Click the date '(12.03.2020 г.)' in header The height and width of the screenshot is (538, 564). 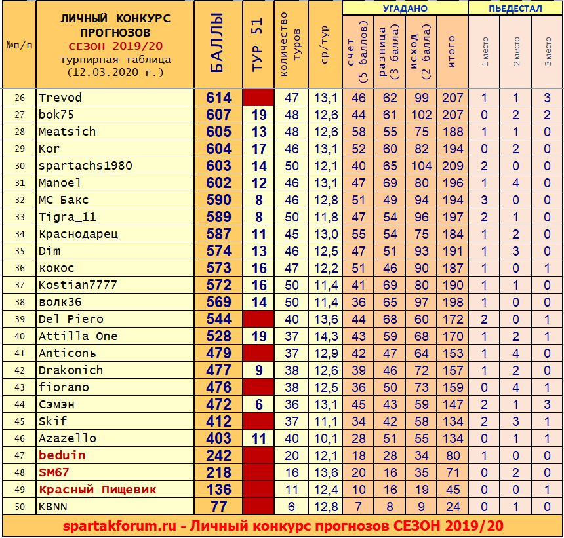pyautogui.click(x=115, y=72)
